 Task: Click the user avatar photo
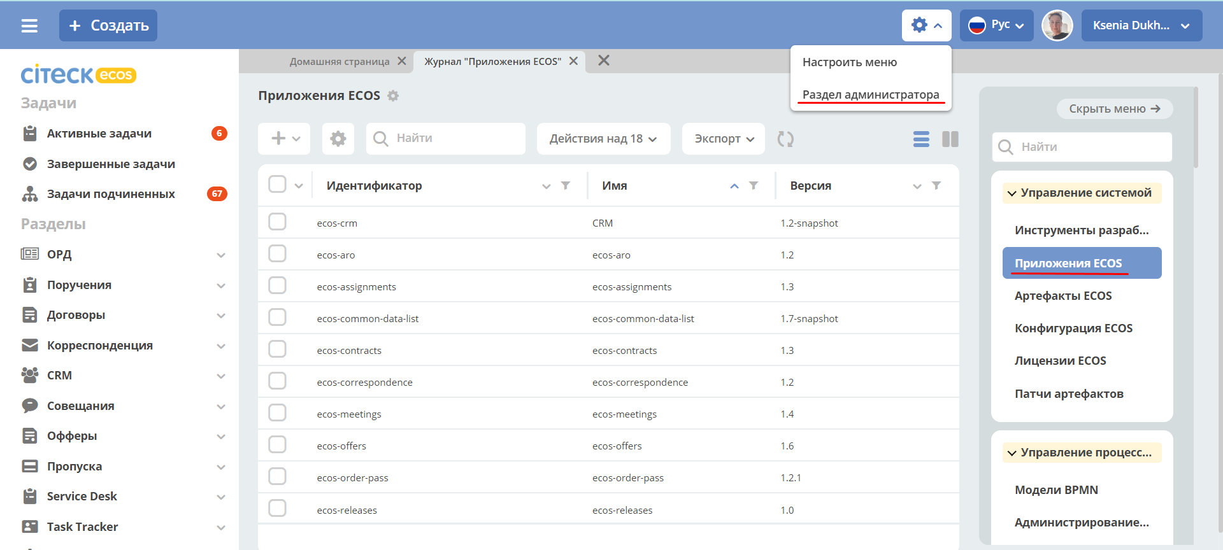1057,25
